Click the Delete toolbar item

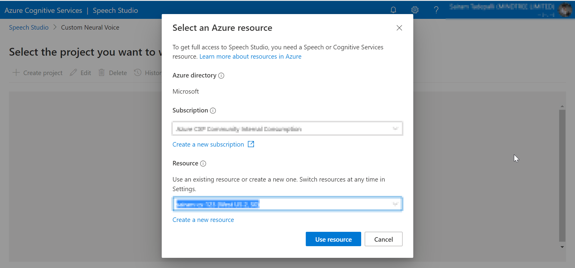pos(113,73)
